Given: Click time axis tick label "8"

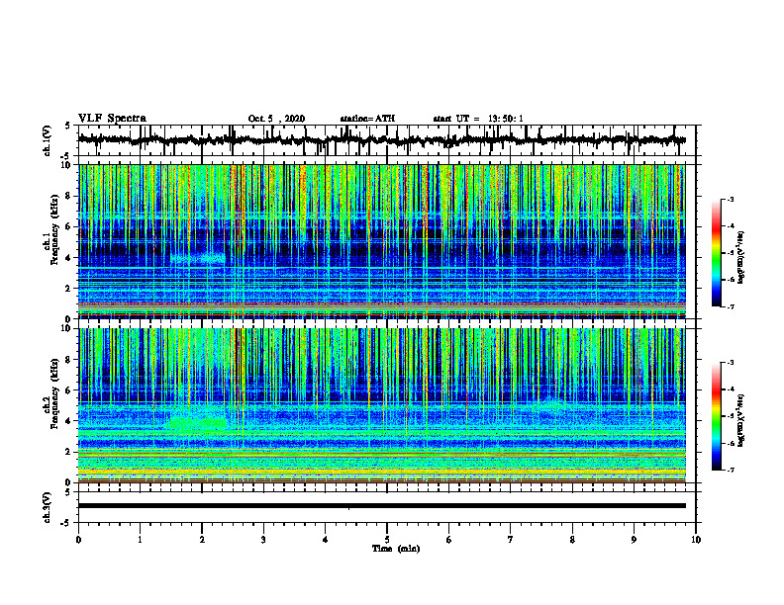Looking at the screenshot, I should (x=572, y=540).
